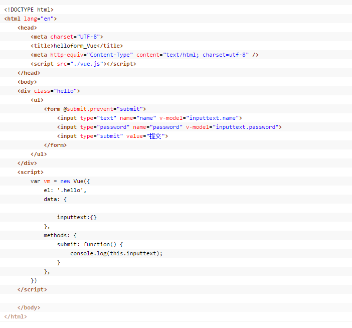Click the 'data: {' line
The height and width of the screenshot is (328, 352).
pyautogui.click(x=55, y=200)
